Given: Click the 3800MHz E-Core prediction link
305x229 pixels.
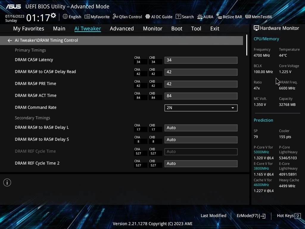Looking at the screenshot, I should click(x=261, y=168).
